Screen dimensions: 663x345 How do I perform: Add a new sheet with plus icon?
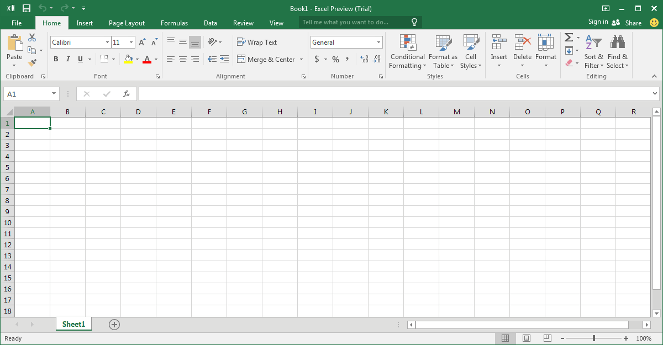click(x=114, y=325)
